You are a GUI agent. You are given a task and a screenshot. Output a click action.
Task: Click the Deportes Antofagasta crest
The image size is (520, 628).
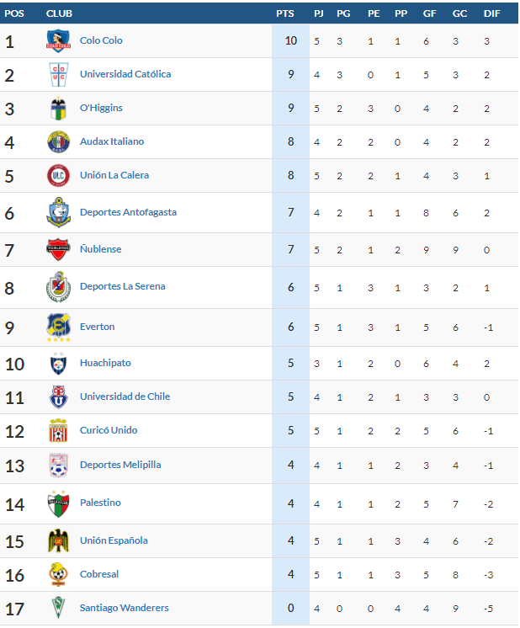[58, 212]
